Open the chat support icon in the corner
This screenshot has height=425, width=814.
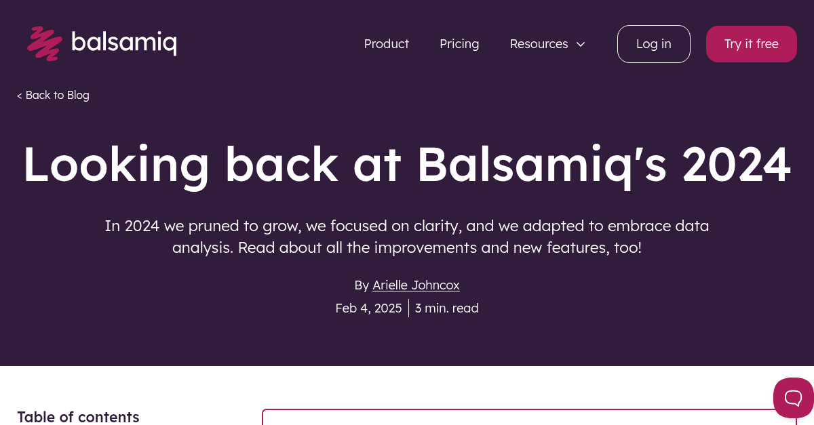coord(794,398)
